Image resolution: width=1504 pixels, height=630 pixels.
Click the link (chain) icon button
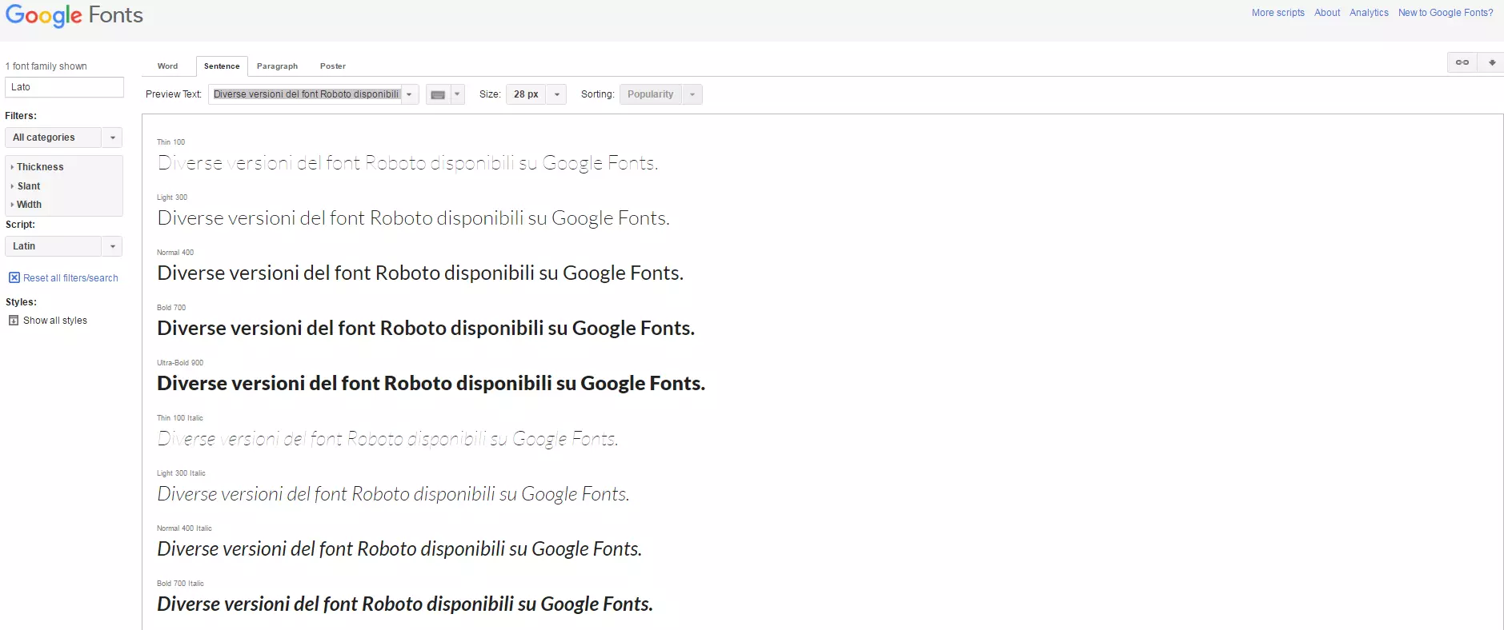pyautogui.click(x=1462, y=62)
